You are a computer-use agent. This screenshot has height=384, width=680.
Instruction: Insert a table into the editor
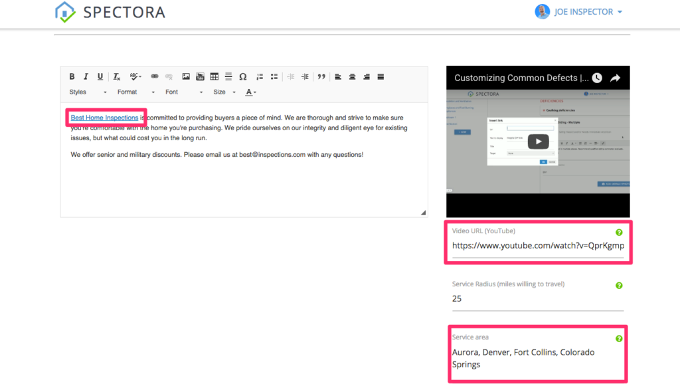click(x=213, y=76)
